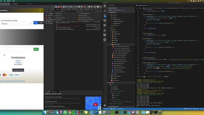Open the Trash in the Dock

[x=160, y=112]
